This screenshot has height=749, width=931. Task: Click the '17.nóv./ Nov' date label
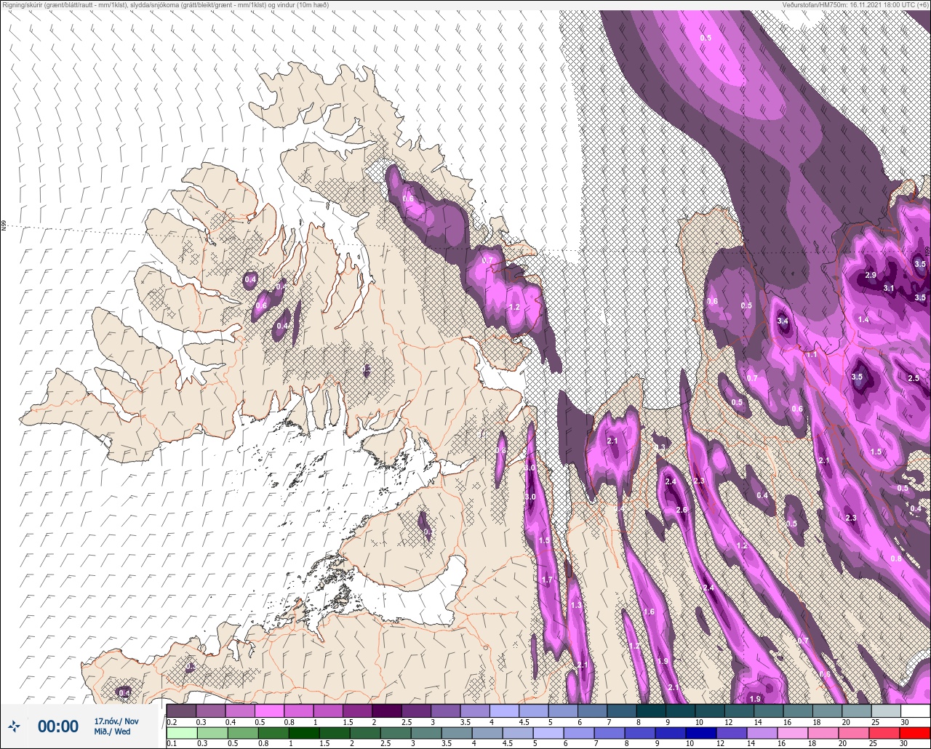click(x=116, y=721)
